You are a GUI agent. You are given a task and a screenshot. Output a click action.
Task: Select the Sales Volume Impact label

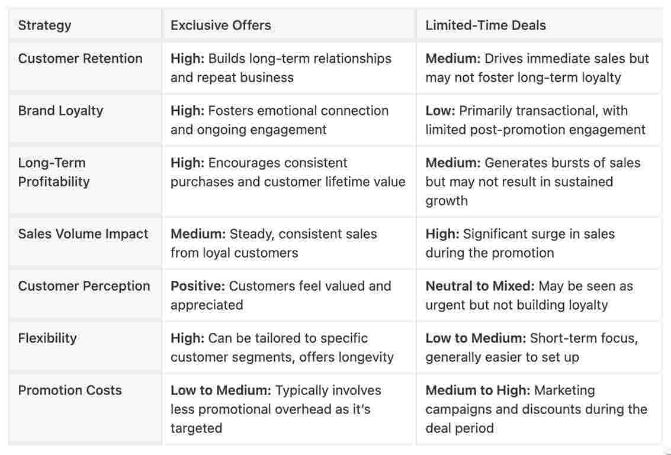pyautogui.click(x=83, y=234)
